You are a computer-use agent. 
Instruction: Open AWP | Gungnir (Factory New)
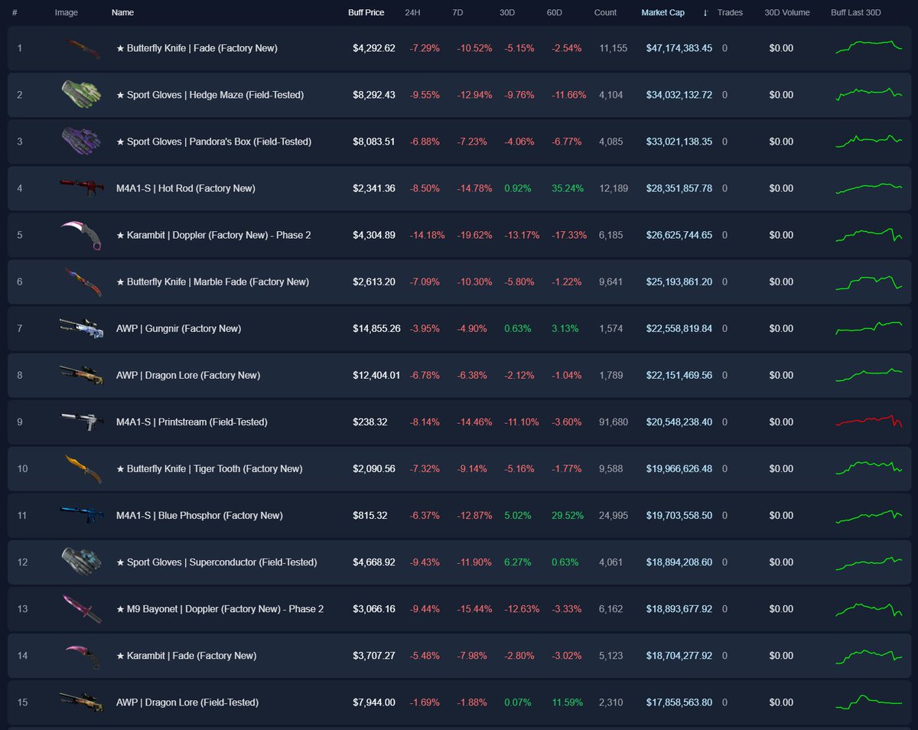[x=178, y=328]
